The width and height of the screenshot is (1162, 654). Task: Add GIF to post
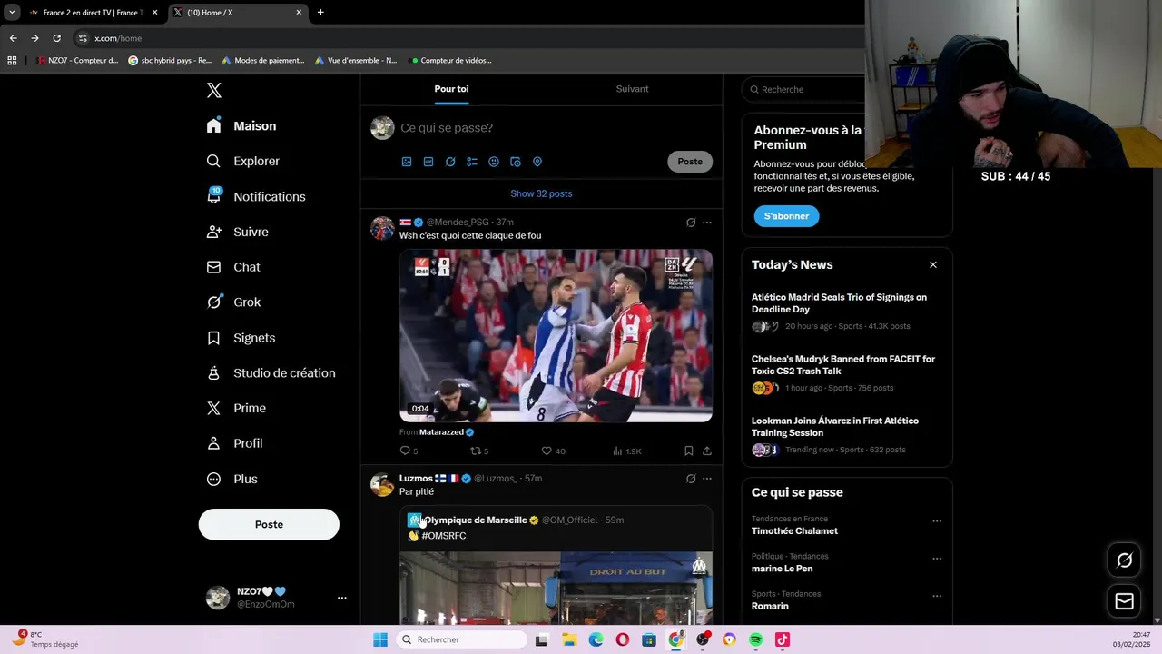coord(428,162)
